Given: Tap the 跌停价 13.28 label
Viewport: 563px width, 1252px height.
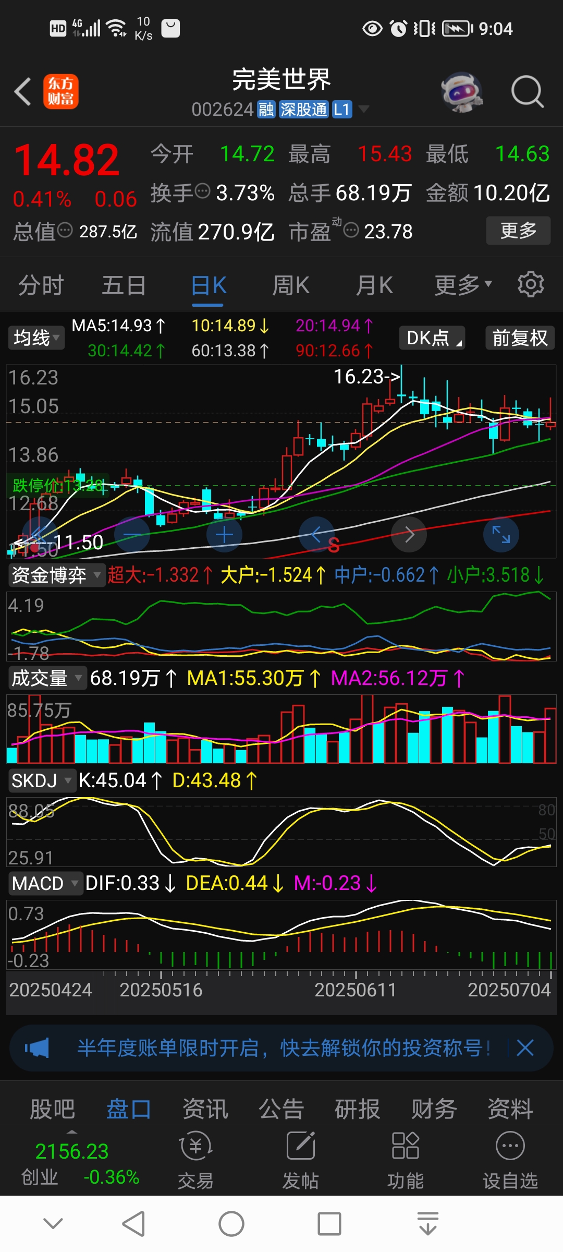Looking at the screenshot, I should [x=58, y=485].
